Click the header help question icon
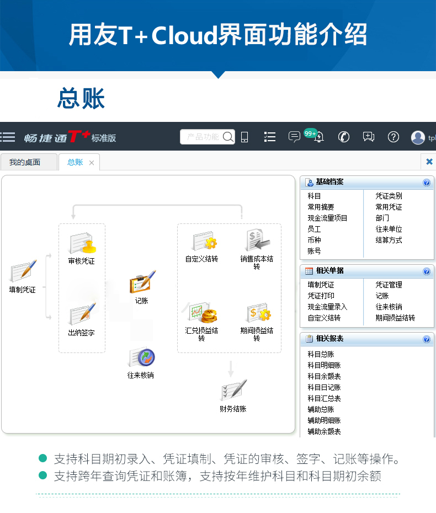The image size is (436, 513). click(393, 137)
